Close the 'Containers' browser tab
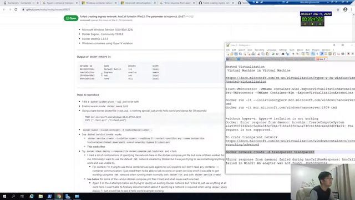 click(x=38, y=3)
